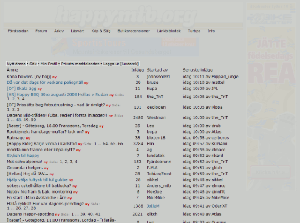The width and height of the screenshot is (300, 223).
Task: Go to Köp & Sälj section
Action: (x=101, y=31)
